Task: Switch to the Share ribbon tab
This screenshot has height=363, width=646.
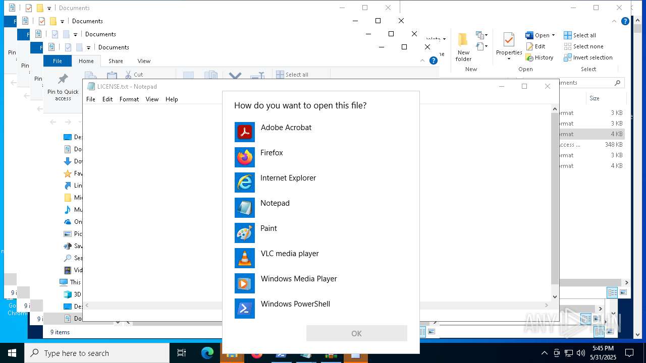Action: (x=116, y=61)
